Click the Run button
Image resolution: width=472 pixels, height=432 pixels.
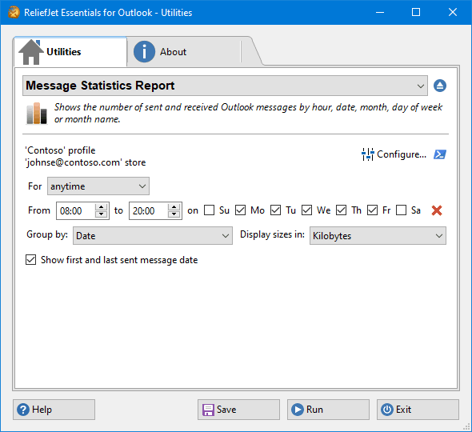tap(328, 410)
